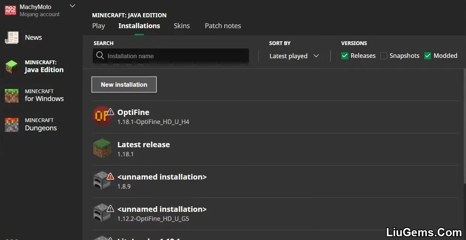Select the Latest release installation name
This screenshot has width=466, height=240.
pos(143,145)
